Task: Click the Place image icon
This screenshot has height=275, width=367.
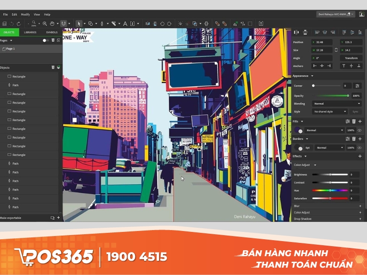Action: pyautogui.click(x=132, y=24)
